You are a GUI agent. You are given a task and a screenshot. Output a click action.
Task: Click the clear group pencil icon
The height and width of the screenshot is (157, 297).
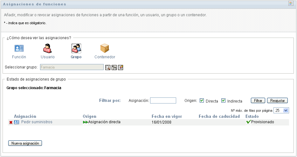click(x=121, y=68)
